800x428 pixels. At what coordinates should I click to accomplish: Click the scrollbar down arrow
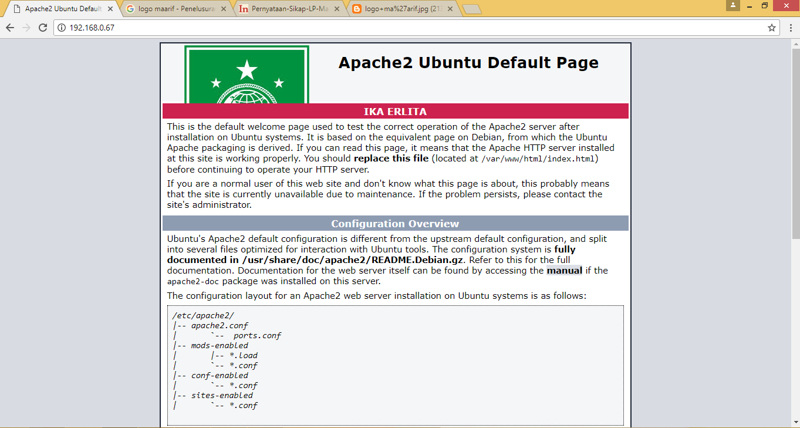click(x=795, y=423)
